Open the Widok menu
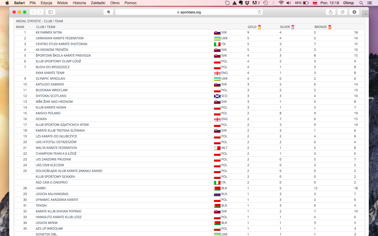 click(x=62, y=3)
